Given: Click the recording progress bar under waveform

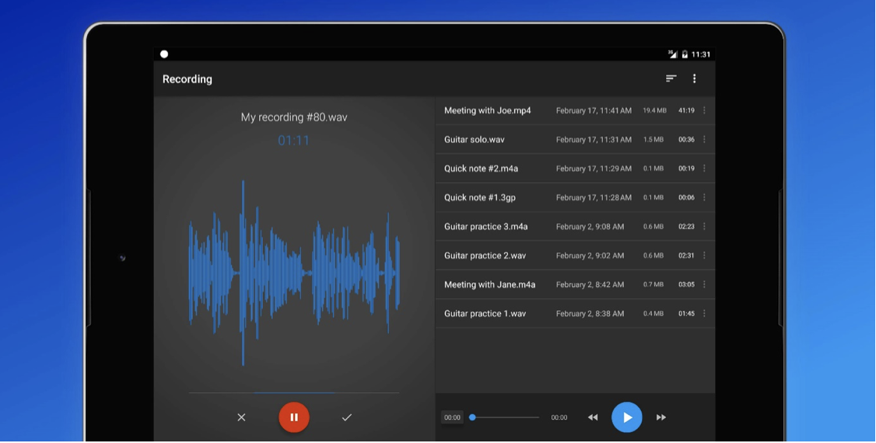Looking at the screenshot, I should point(294,392).
